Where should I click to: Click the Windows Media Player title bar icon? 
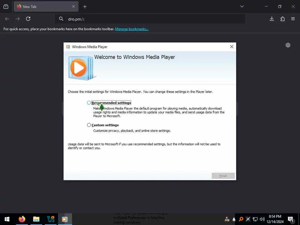(x=68, y=47)
